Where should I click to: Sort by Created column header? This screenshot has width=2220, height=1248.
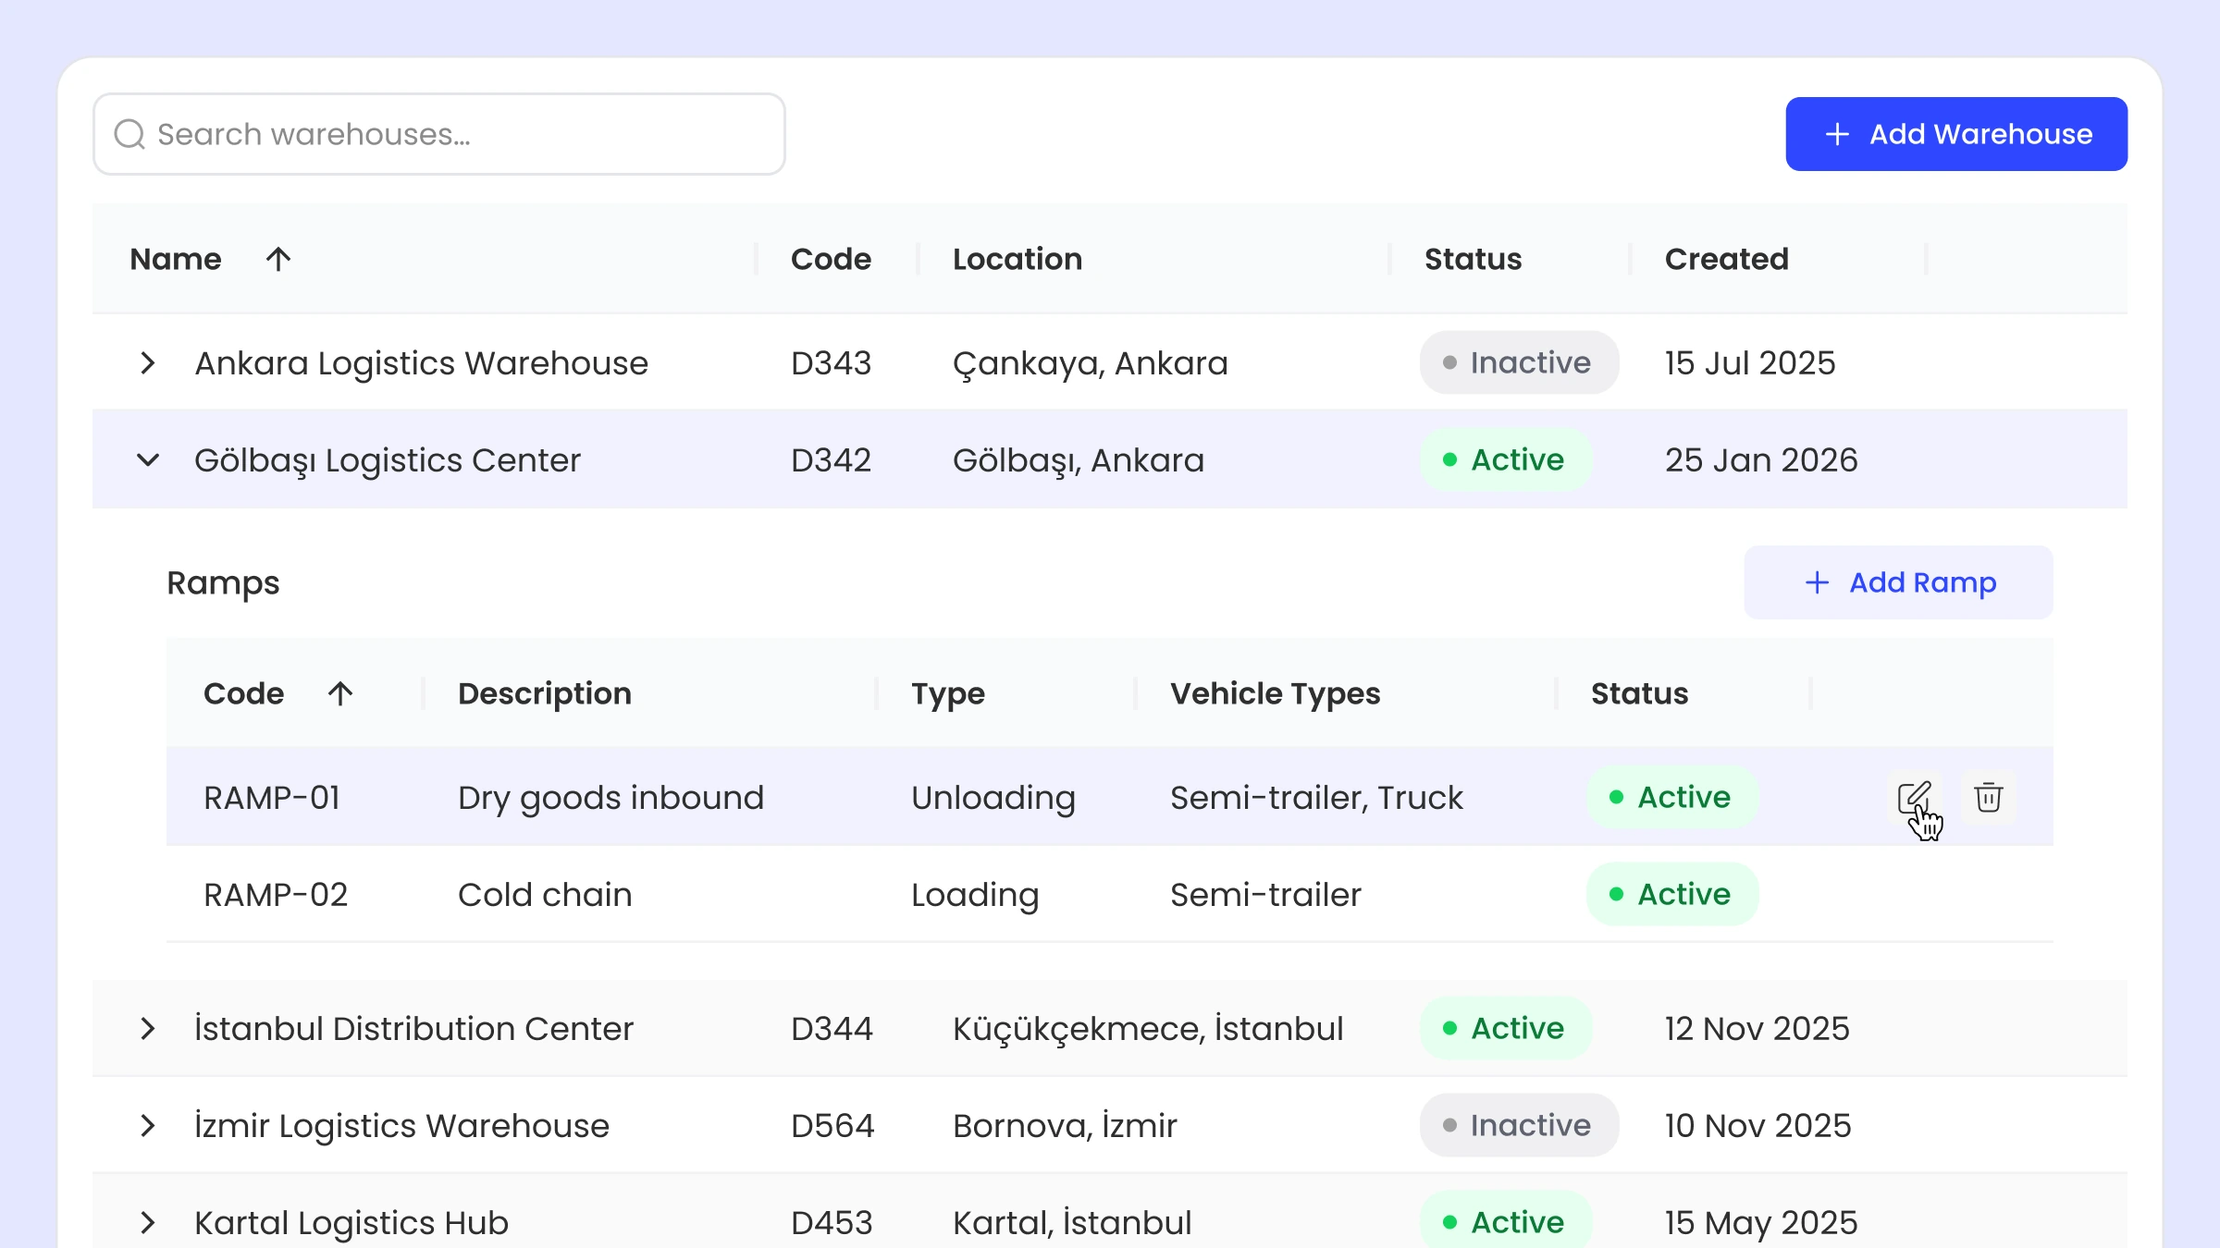[x=1726, y=259]
